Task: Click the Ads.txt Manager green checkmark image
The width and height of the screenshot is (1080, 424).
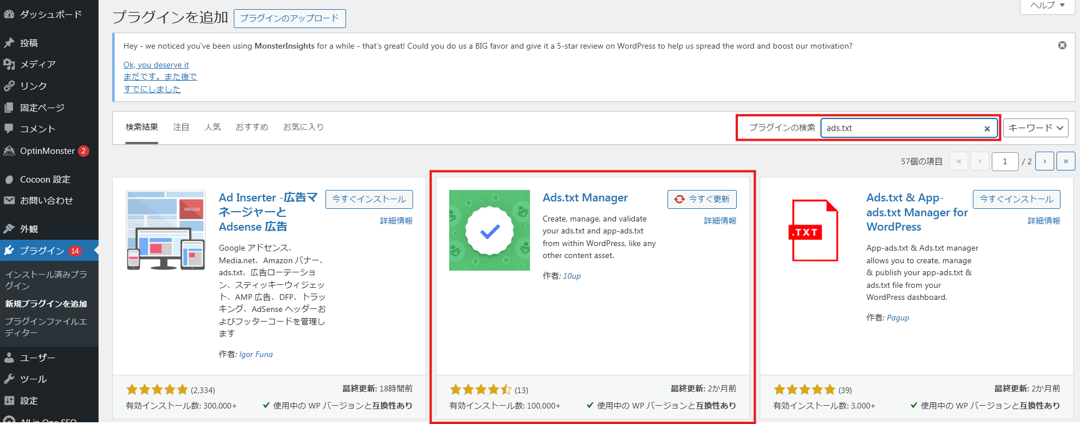Action: (489, 230)
